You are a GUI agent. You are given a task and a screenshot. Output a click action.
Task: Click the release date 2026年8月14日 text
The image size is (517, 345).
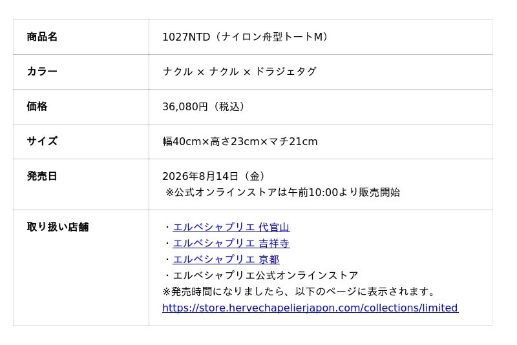(x=200, y=176)
